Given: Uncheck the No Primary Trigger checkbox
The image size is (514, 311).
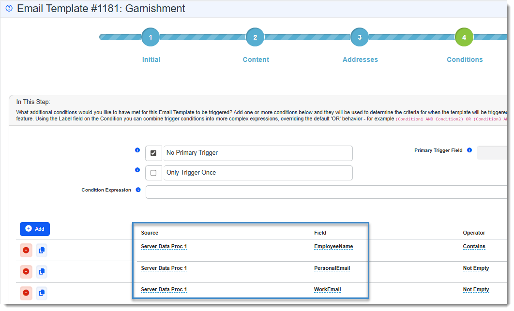Looking at the screenshot, I should (153, 153).
